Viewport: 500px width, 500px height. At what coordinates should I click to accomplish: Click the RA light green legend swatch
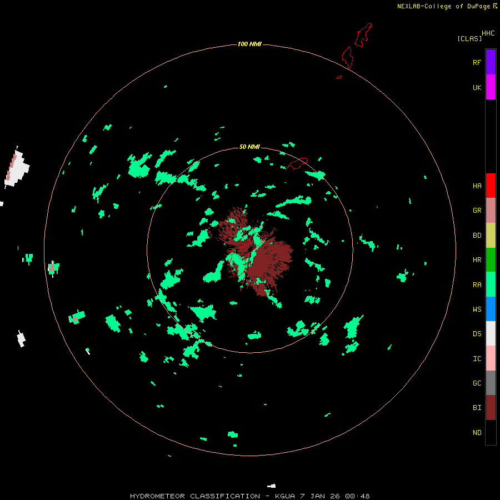[491, 284]
